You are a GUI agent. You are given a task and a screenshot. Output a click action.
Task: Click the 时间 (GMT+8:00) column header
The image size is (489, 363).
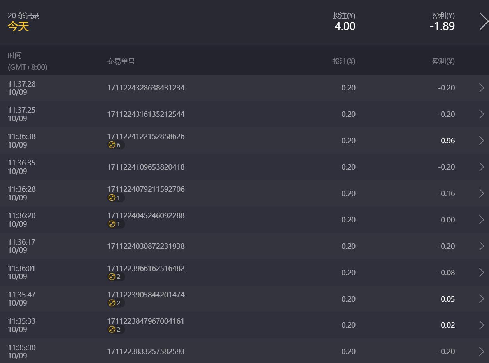click(27, 61)
